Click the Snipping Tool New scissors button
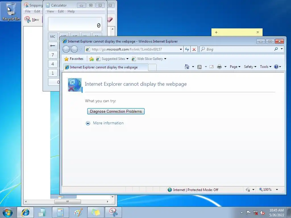Screen dimensions: 291x218 [x=32, y=20]
